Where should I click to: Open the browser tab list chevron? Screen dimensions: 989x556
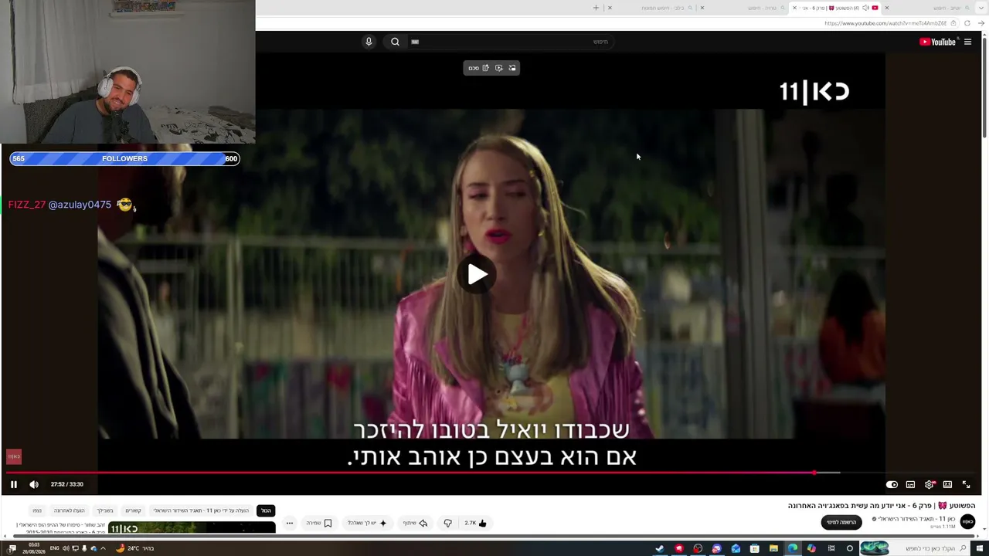[x=980, y=8]
